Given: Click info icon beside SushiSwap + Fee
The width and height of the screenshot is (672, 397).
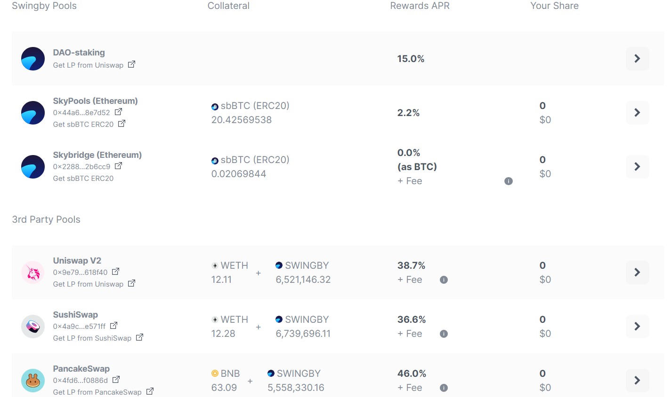Looking at the screenshot, I should (x=443, y=334).
